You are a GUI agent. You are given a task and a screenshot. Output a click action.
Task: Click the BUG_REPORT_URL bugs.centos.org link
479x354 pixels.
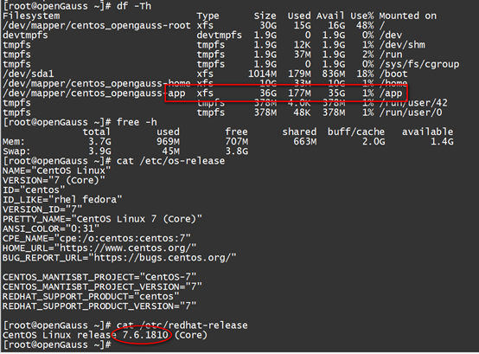coord(119,258)
